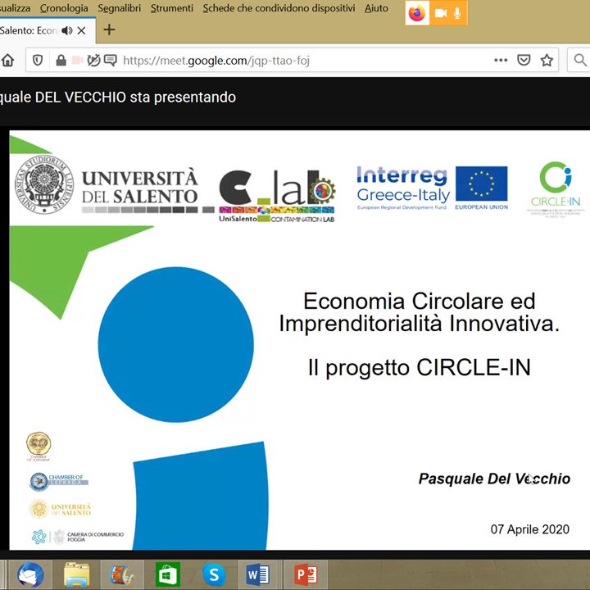Image resolution: width=590 pixels, height=590 pixels.
Task: Click the notifications permission chat icon
Action: 111,60
